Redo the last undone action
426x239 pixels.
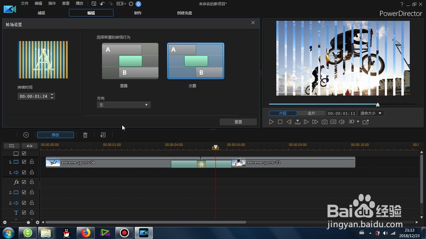click(111, 3)
